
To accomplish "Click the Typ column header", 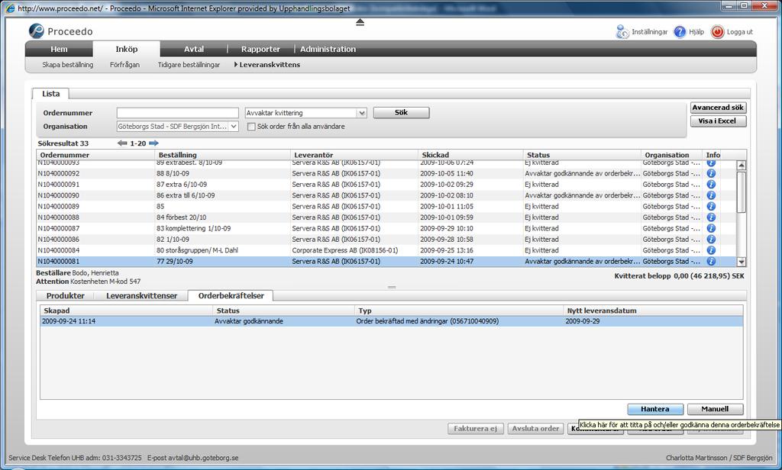I will pyautogui.click(x=459, y=311).
